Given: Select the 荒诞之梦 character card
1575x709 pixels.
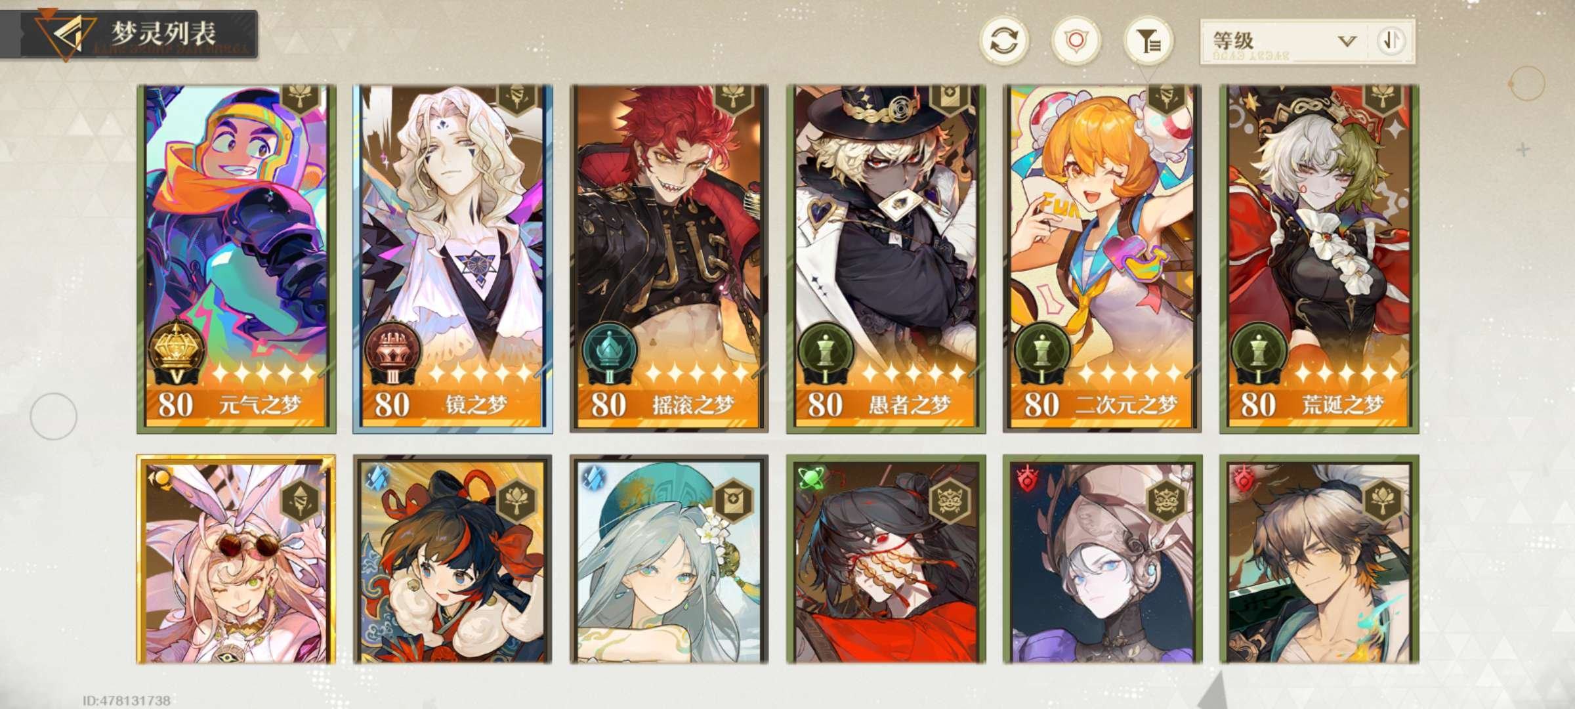Looking at the screenshot, I should click(1319, 259).
